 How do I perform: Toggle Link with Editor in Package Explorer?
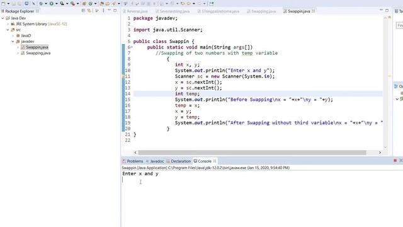pyautogui.click(x=89, y=11)
